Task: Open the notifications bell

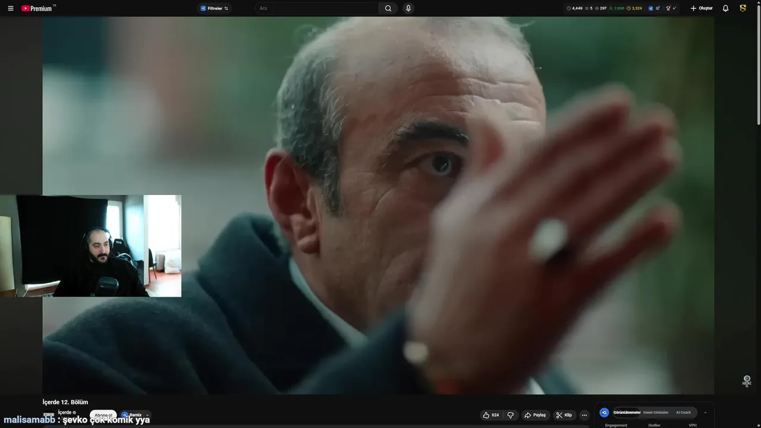Action: (725, 8)
